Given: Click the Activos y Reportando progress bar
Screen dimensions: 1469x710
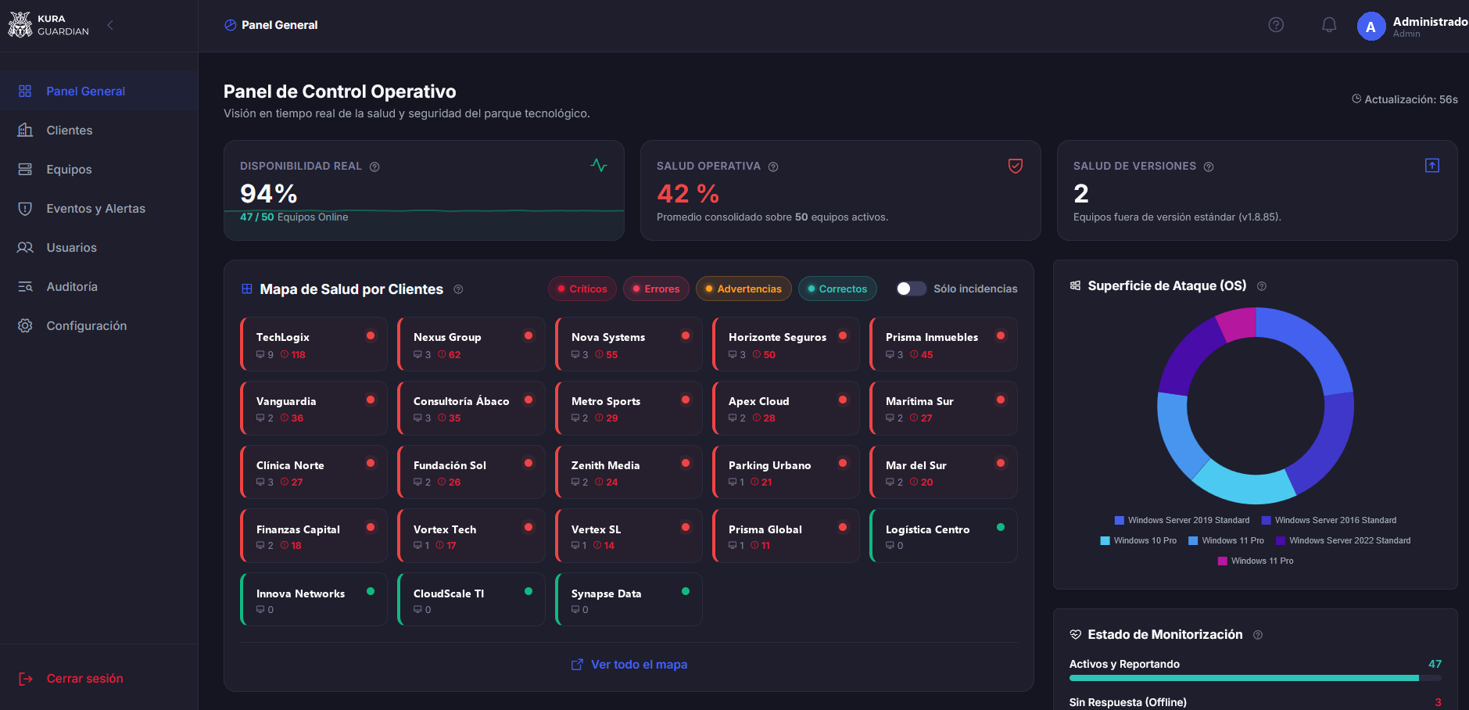Looking at the screenshot, I should [1255, 678].
